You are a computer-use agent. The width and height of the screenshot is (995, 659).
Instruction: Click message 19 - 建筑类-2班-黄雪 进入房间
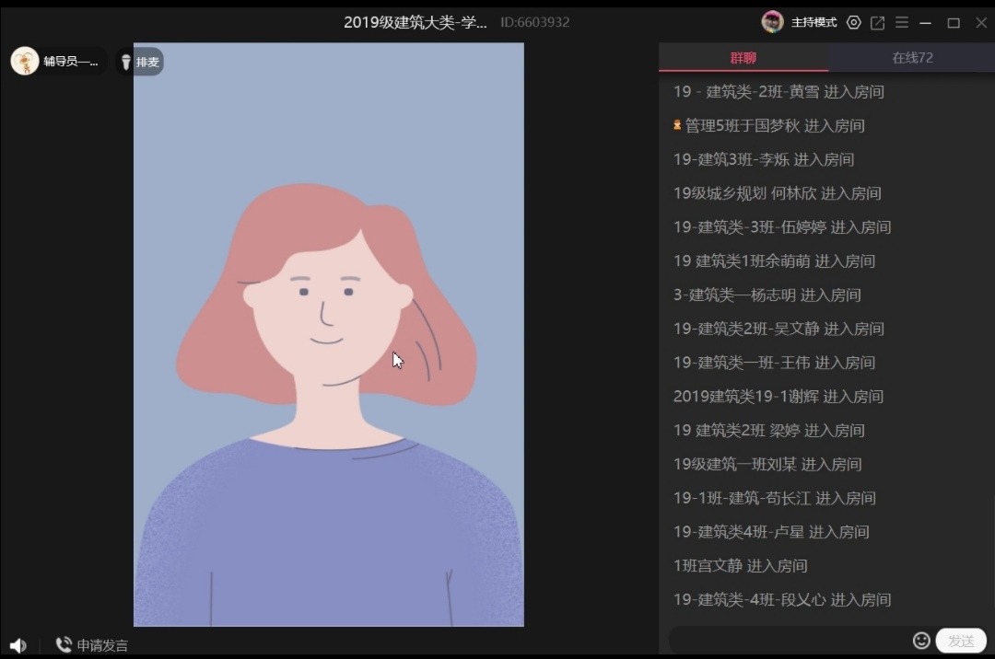coord(778,92)
